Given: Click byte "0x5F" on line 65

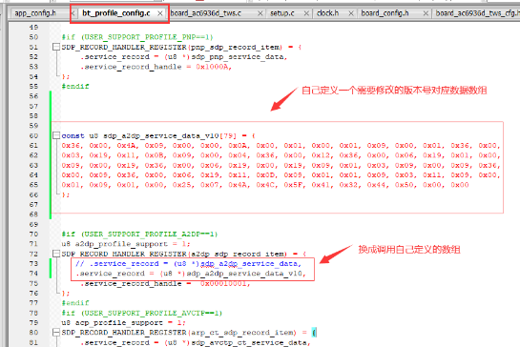Looking at the screenshot, I should 293,185.
